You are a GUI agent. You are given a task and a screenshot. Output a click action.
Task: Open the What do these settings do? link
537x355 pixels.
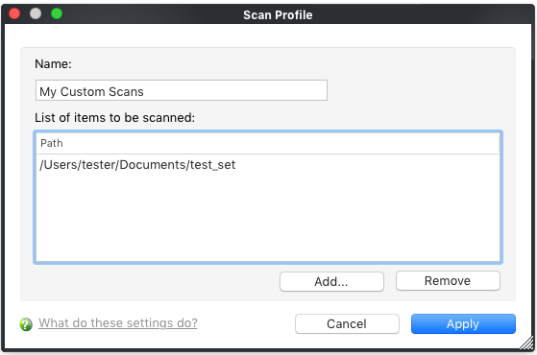click(118, 322)
